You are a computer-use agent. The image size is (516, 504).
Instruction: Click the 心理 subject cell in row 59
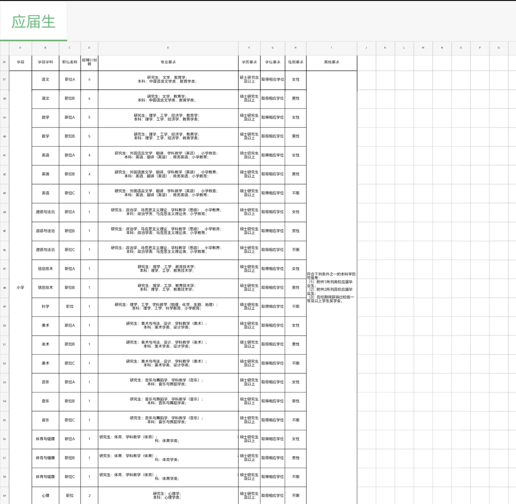point(45,496)
